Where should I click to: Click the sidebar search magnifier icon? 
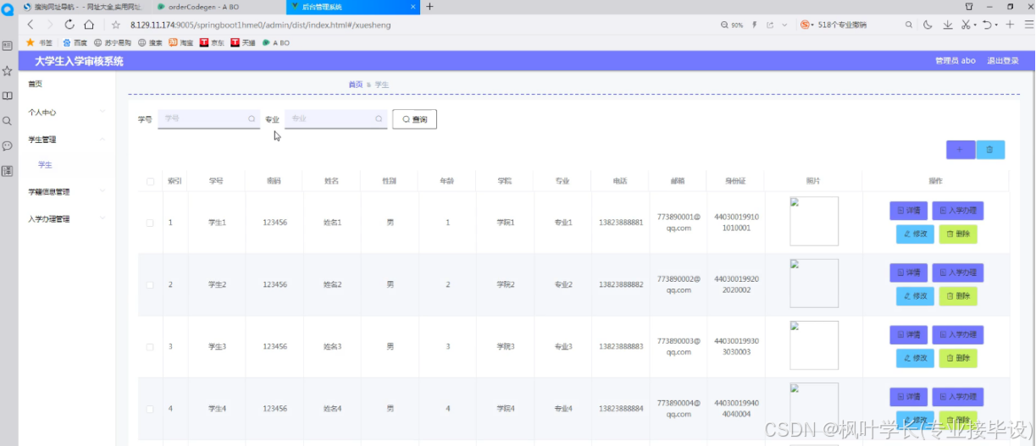pos(8,121)
